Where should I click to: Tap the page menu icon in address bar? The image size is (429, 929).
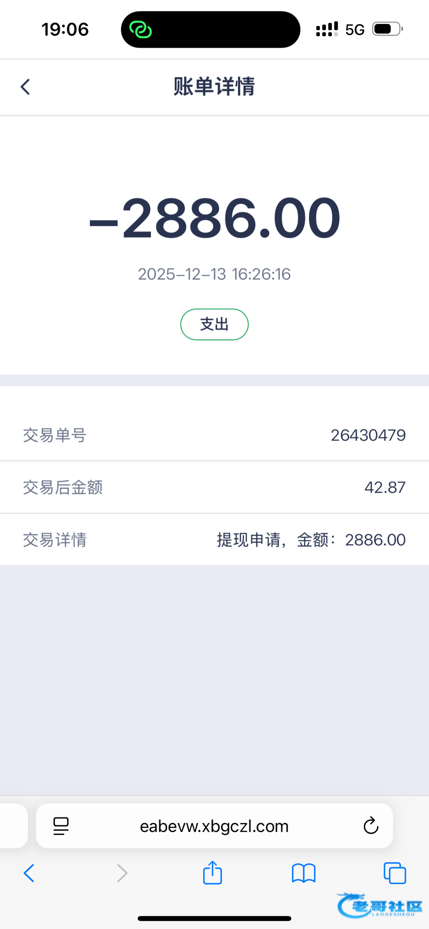pyautogui.click(x=61, y=826)
